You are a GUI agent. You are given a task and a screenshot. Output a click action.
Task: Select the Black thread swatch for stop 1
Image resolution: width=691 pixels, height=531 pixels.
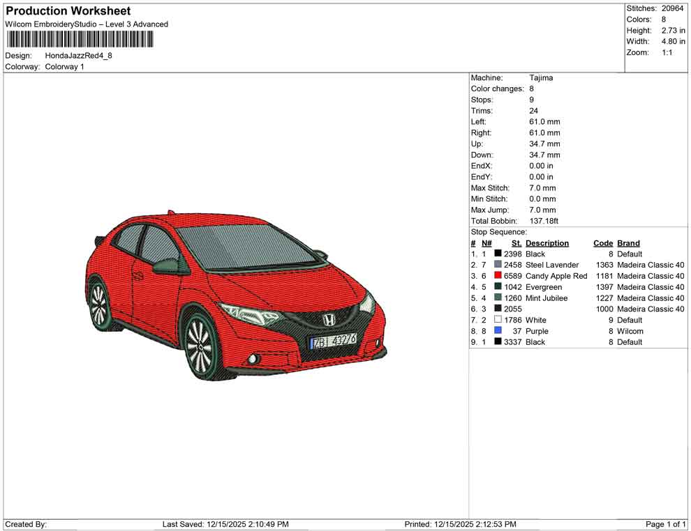click(498, 254)
